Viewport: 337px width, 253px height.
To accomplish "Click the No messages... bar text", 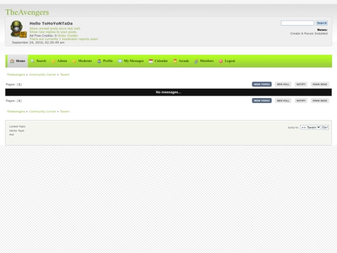I will click(x=168, y=92).
